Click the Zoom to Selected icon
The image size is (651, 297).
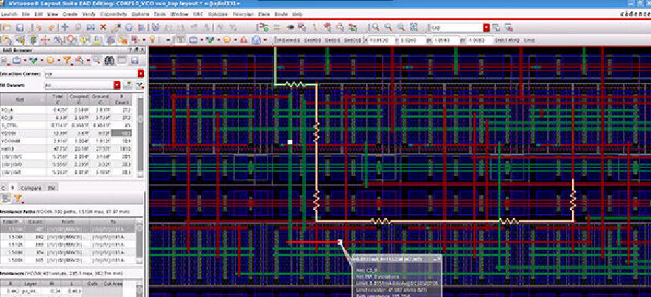pyautogui.click(x=414, y=27)
